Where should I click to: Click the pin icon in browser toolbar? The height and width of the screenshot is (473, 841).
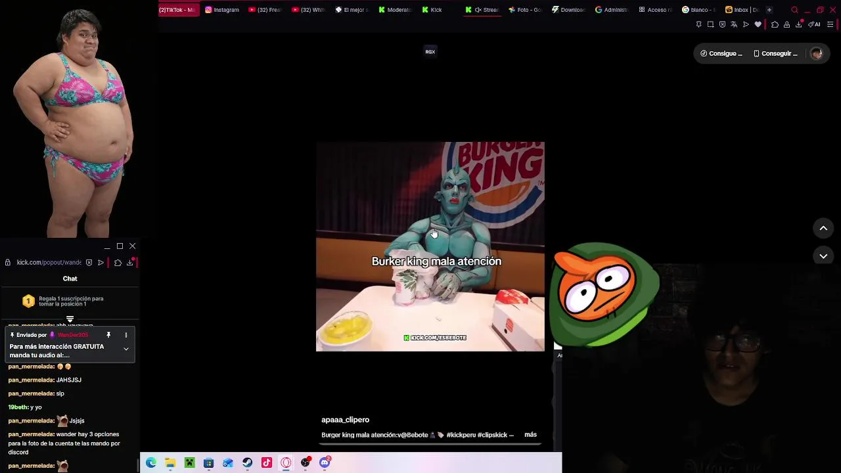coord(698,24)
